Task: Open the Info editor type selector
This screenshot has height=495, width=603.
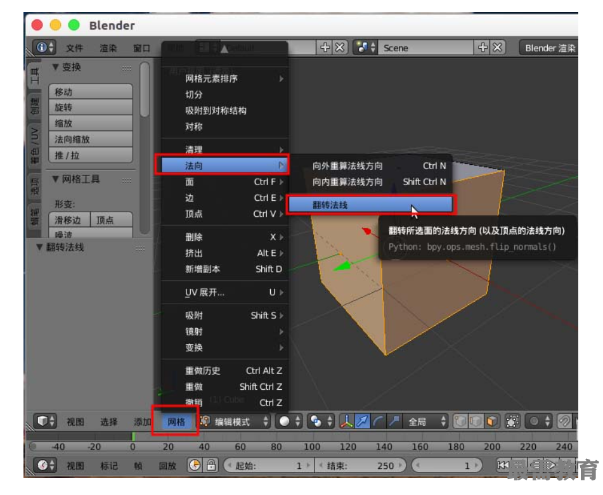Action: tap(44, 48)
